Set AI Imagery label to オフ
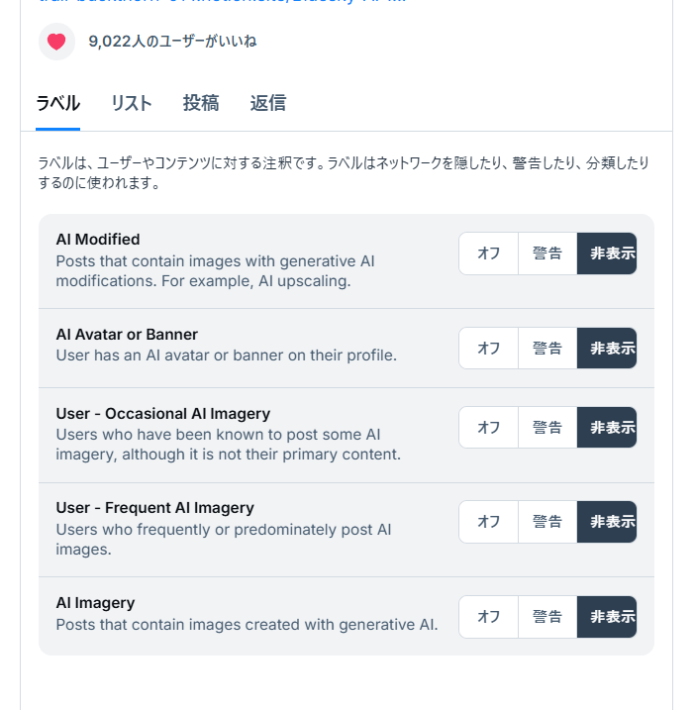 [489, 617]
